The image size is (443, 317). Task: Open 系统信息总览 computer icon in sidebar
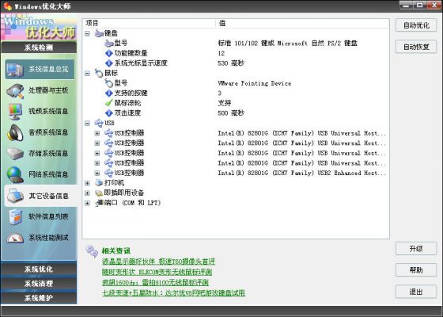coord(15,70)
